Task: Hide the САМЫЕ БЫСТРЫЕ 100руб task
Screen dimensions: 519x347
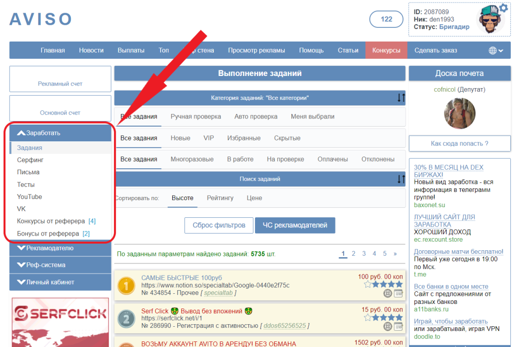Action: tap(387, 293)
